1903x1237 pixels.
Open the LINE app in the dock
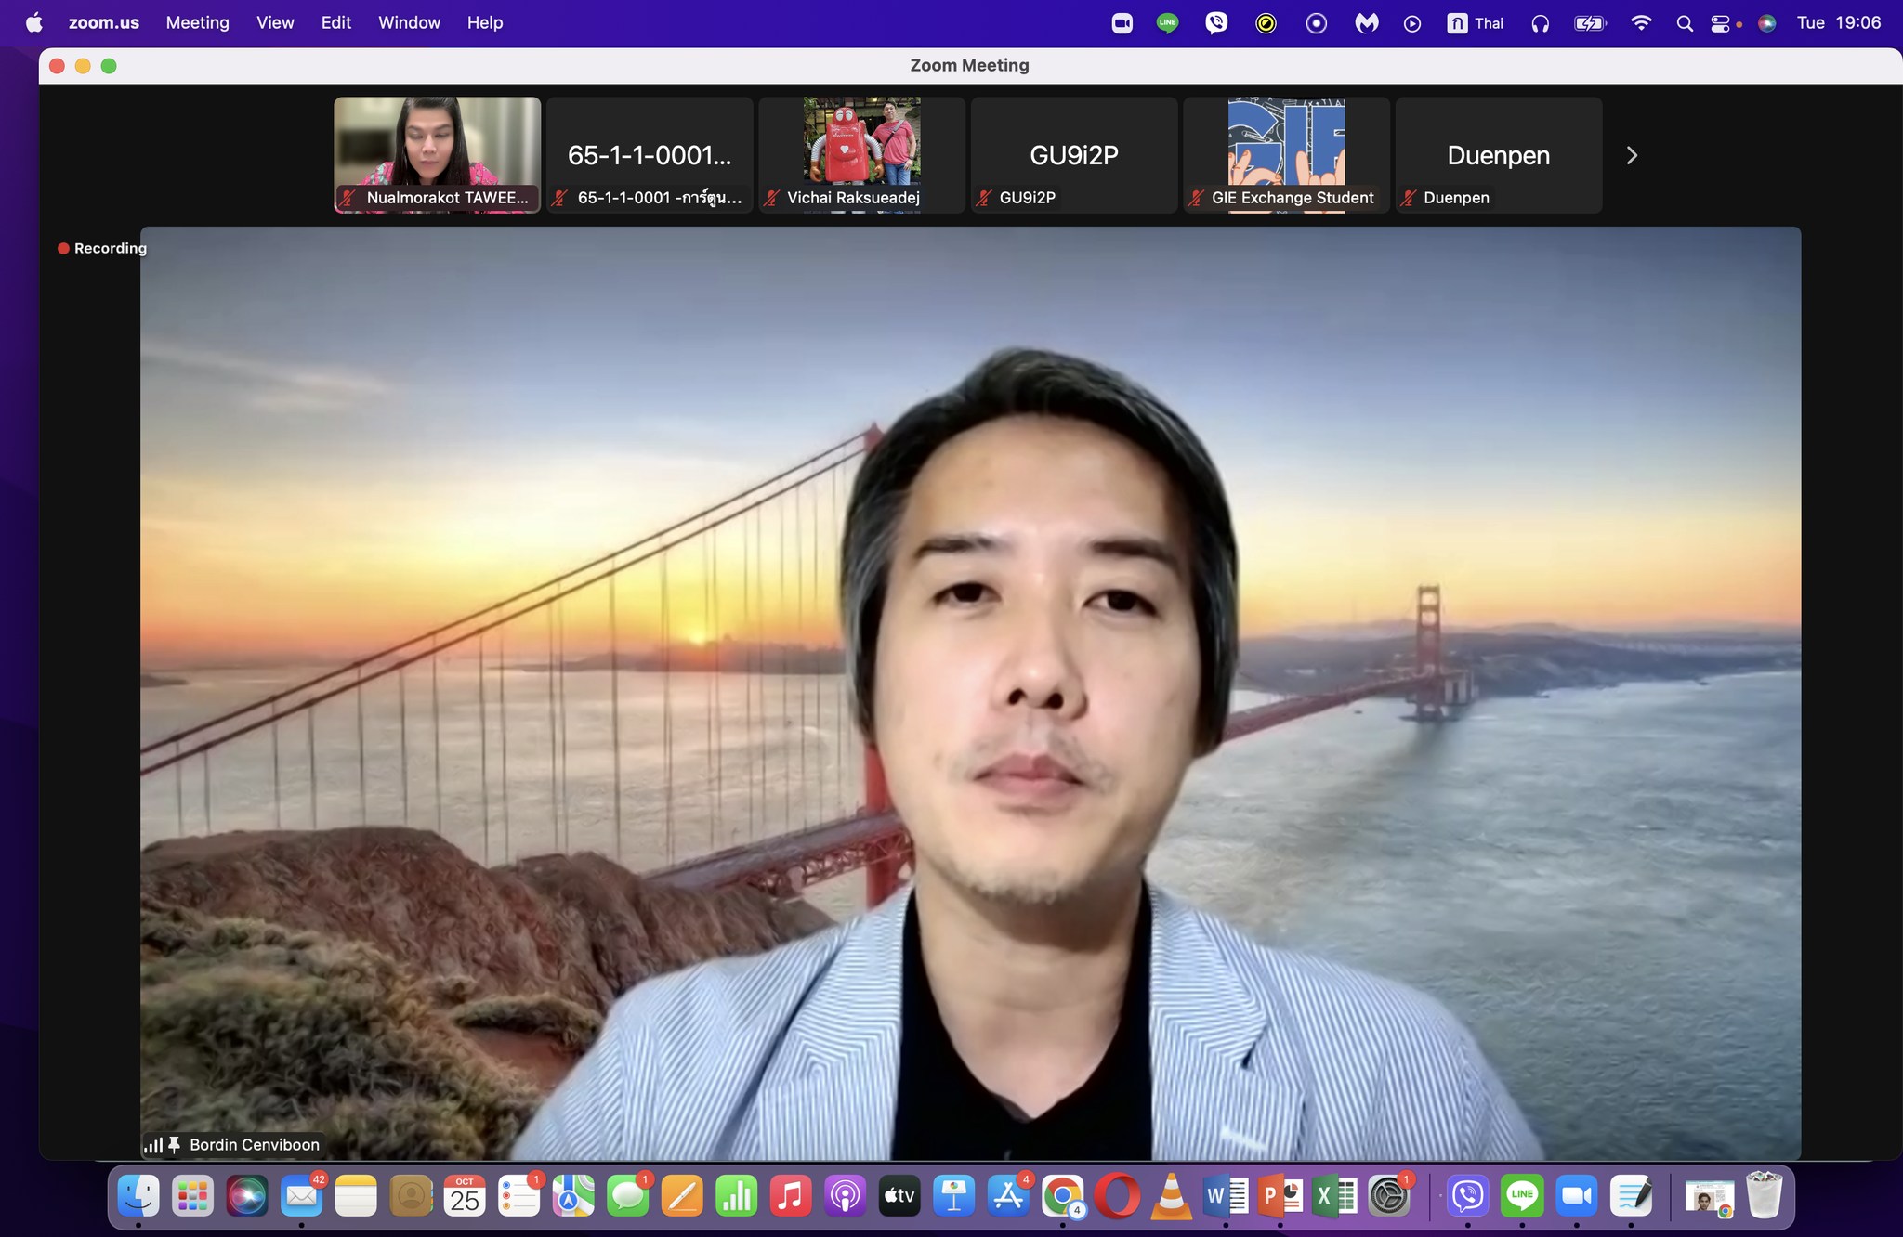coord(1522,1196)
